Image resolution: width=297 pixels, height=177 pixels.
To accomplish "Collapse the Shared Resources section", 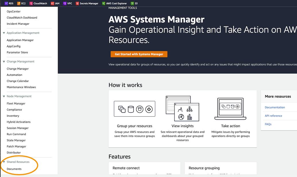I will (x=4, y=162).
